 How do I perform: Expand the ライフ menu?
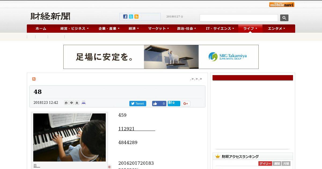250,28
